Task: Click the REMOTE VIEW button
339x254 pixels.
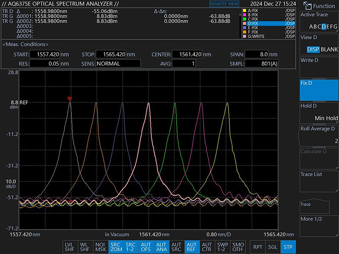Action: click(x=224, y=4)
